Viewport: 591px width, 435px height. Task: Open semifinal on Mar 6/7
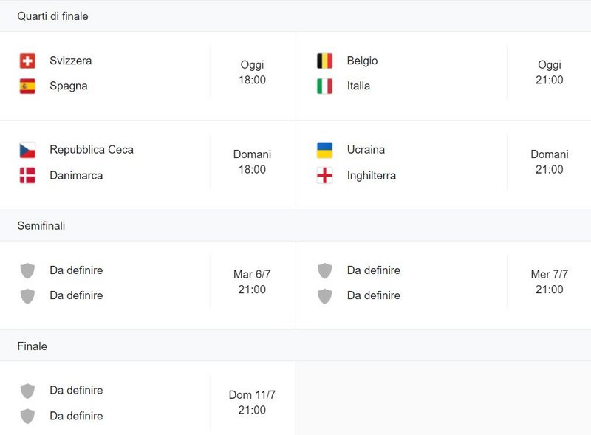147,285
